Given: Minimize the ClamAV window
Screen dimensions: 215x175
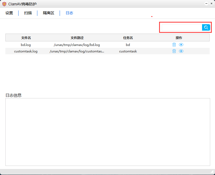Looking at the screenshot, I should [x=206, y=4].
